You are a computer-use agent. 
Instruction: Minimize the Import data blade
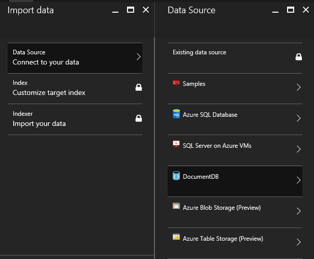(115, 12)
